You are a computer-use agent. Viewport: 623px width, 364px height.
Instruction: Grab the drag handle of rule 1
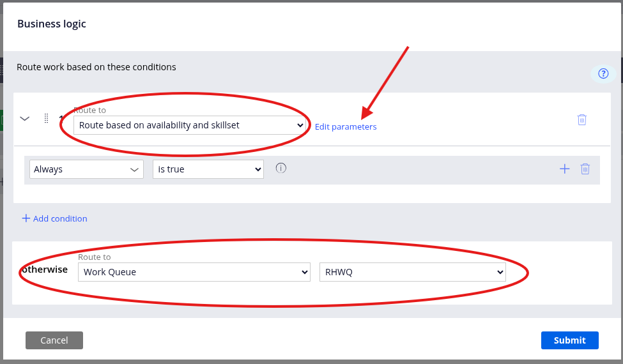click(46, 118)
